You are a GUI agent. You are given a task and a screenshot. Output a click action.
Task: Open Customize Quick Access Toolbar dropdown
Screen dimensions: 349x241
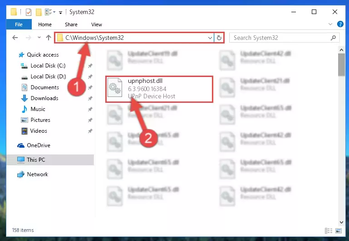[60, 12]
